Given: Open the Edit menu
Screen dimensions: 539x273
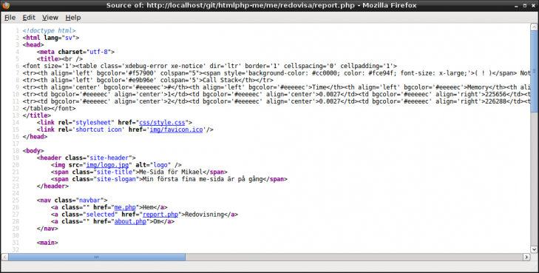Looking at the screenshot, I should tap(29, 18).
